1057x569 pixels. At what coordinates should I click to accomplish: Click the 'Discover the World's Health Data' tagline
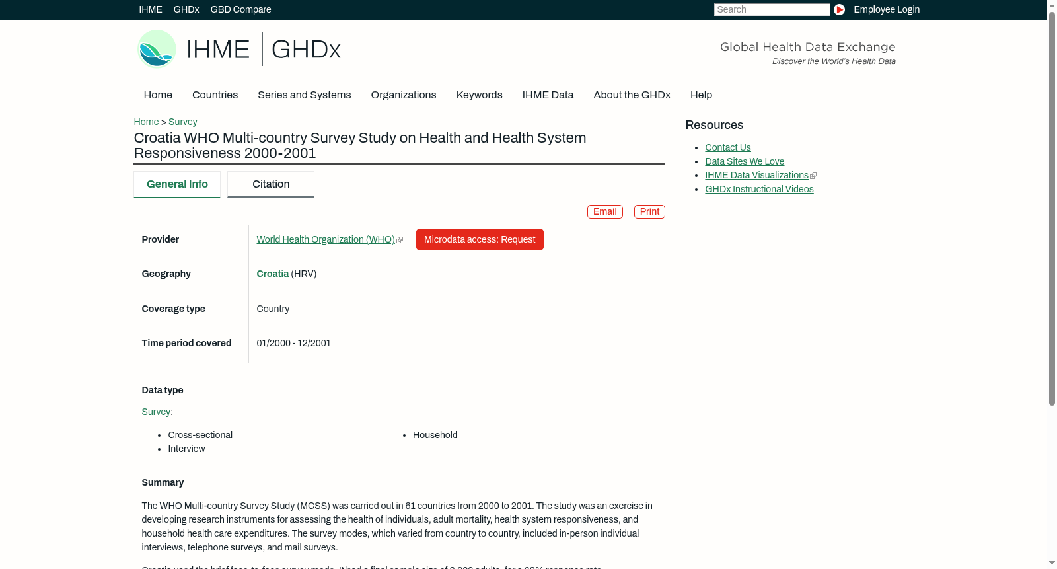pos(834,61)
